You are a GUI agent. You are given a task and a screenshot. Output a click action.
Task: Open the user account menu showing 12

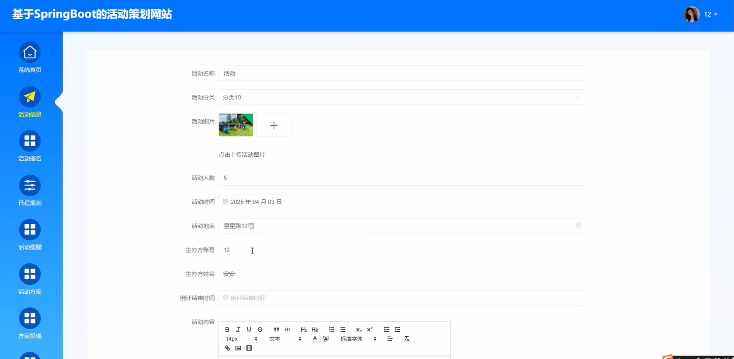pos(709,14)
